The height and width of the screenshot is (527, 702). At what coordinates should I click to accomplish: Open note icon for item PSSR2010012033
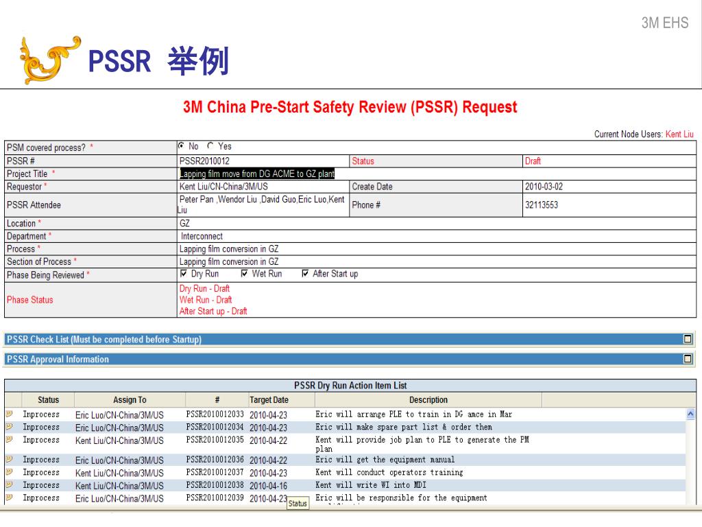(x=9, y=414)
